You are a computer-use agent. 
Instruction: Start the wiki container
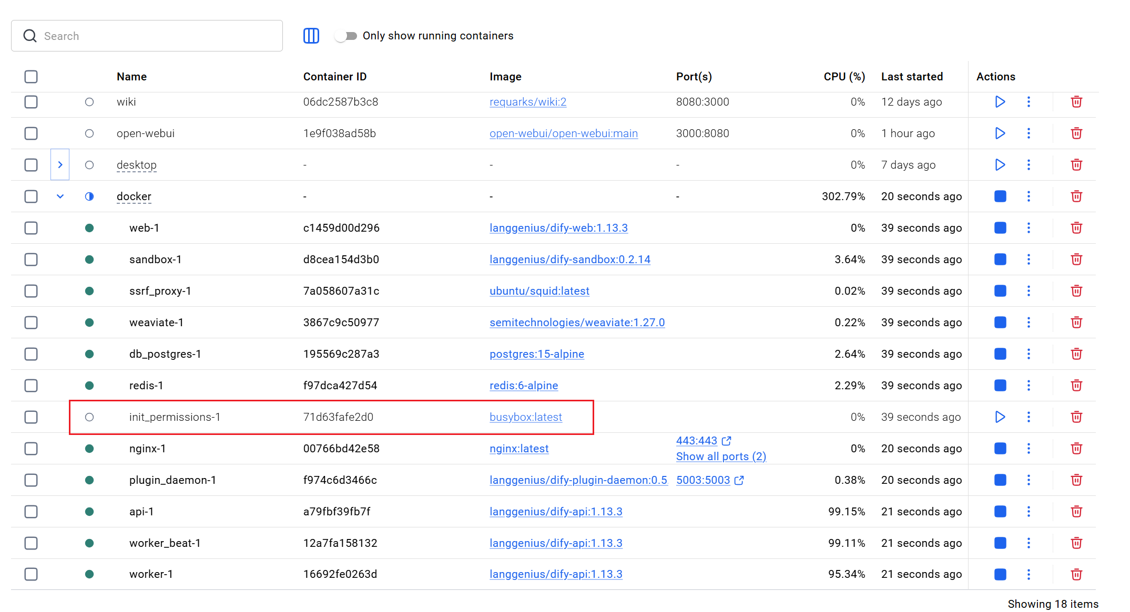click(x=1000, y=102)
